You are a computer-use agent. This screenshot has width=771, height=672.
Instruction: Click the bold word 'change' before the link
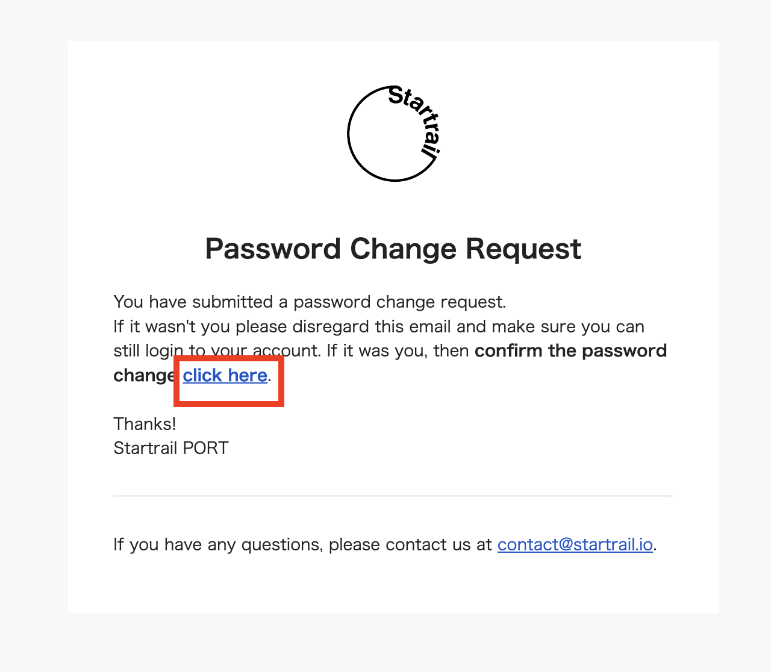click(145, 375)
